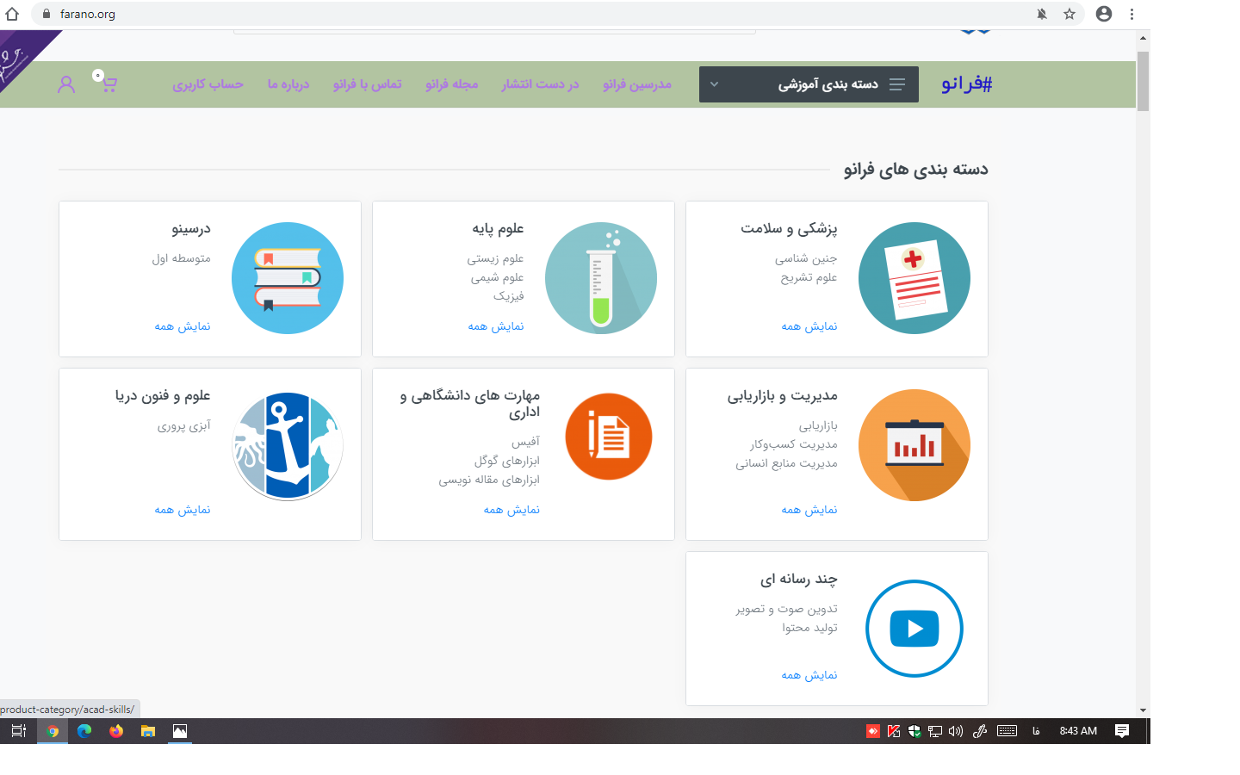Viewport: 1240px width, 775px height.
Task: Click the orange presentation chart icon
Action: tap(914, 445)
